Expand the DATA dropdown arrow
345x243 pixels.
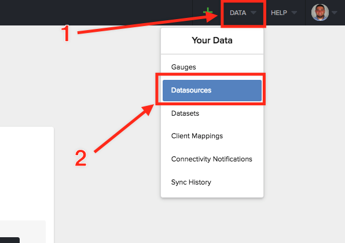click(254, 13)
